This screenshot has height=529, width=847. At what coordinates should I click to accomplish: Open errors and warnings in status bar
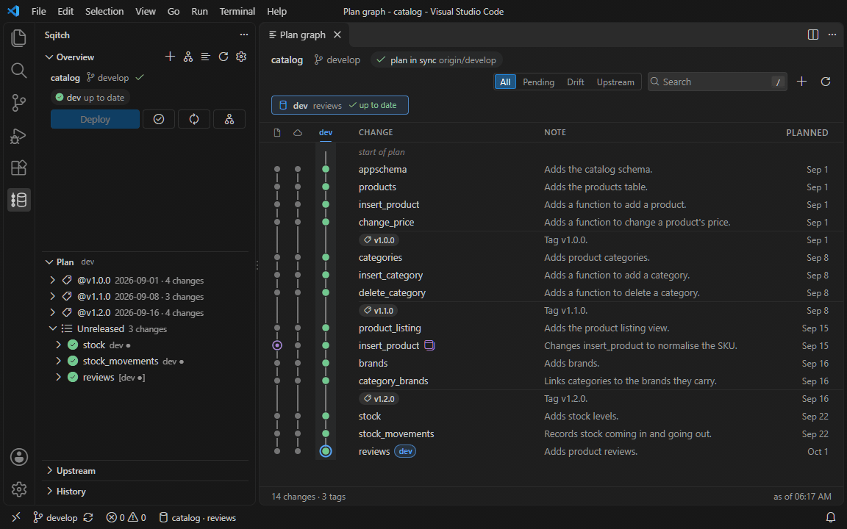click(126, 518)
